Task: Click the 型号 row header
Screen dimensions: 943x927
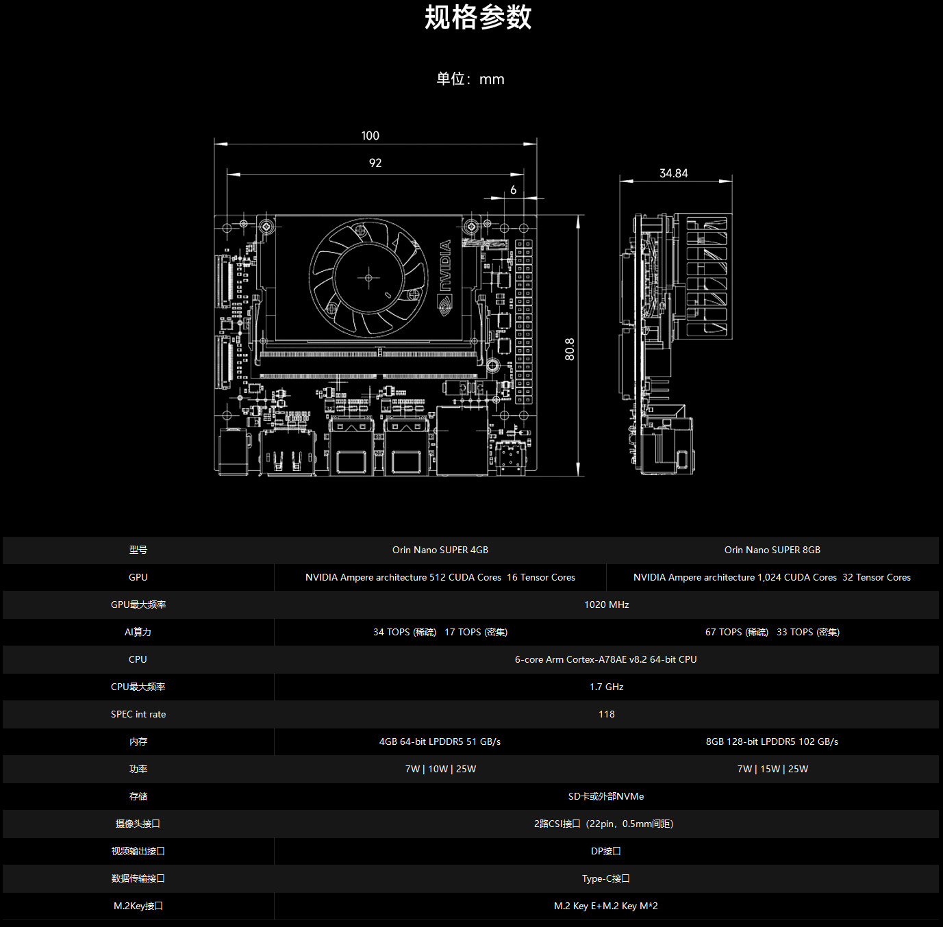Action: coord(138,550)
